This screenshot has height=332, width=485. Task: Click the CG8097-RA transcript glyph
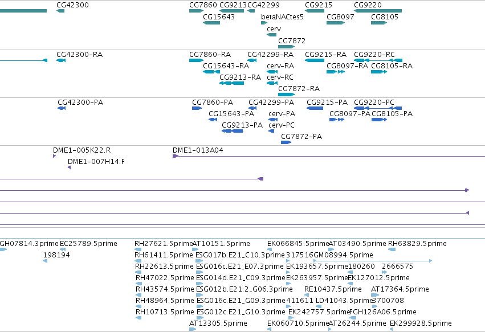336,72
